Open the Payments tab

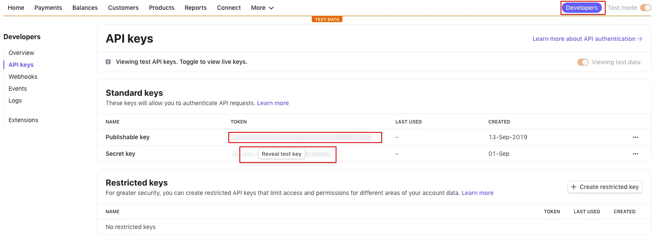48,8
